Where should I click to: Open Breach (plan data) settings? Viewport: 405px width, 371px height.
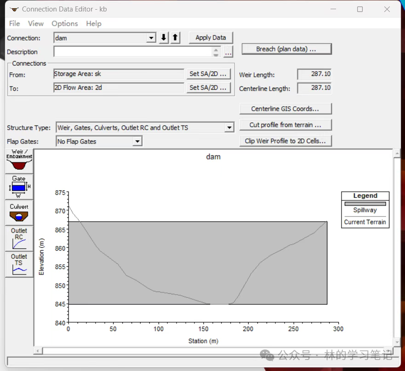coord(285,49)
